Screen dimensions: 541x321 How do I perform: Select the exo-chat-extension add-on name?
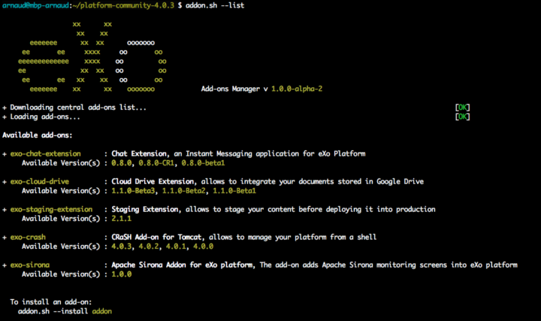[x=45, y=153]
